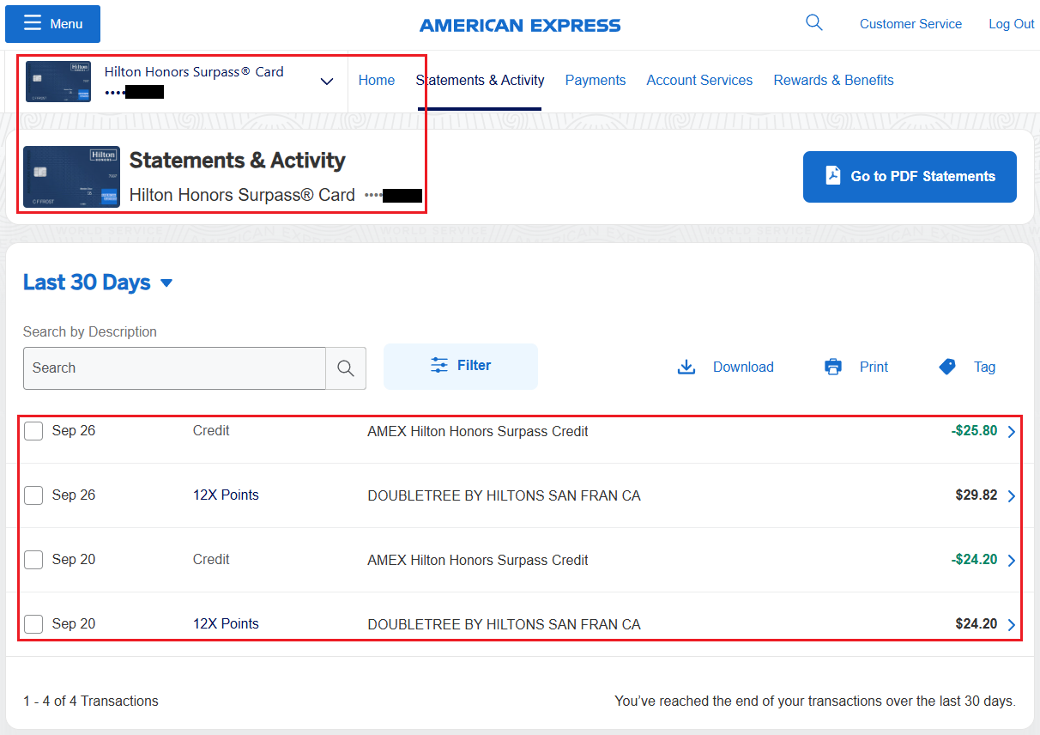This screenshot has height=735, width=1040.
Task: Click the search button beside the description field
Action: point(346,368)
